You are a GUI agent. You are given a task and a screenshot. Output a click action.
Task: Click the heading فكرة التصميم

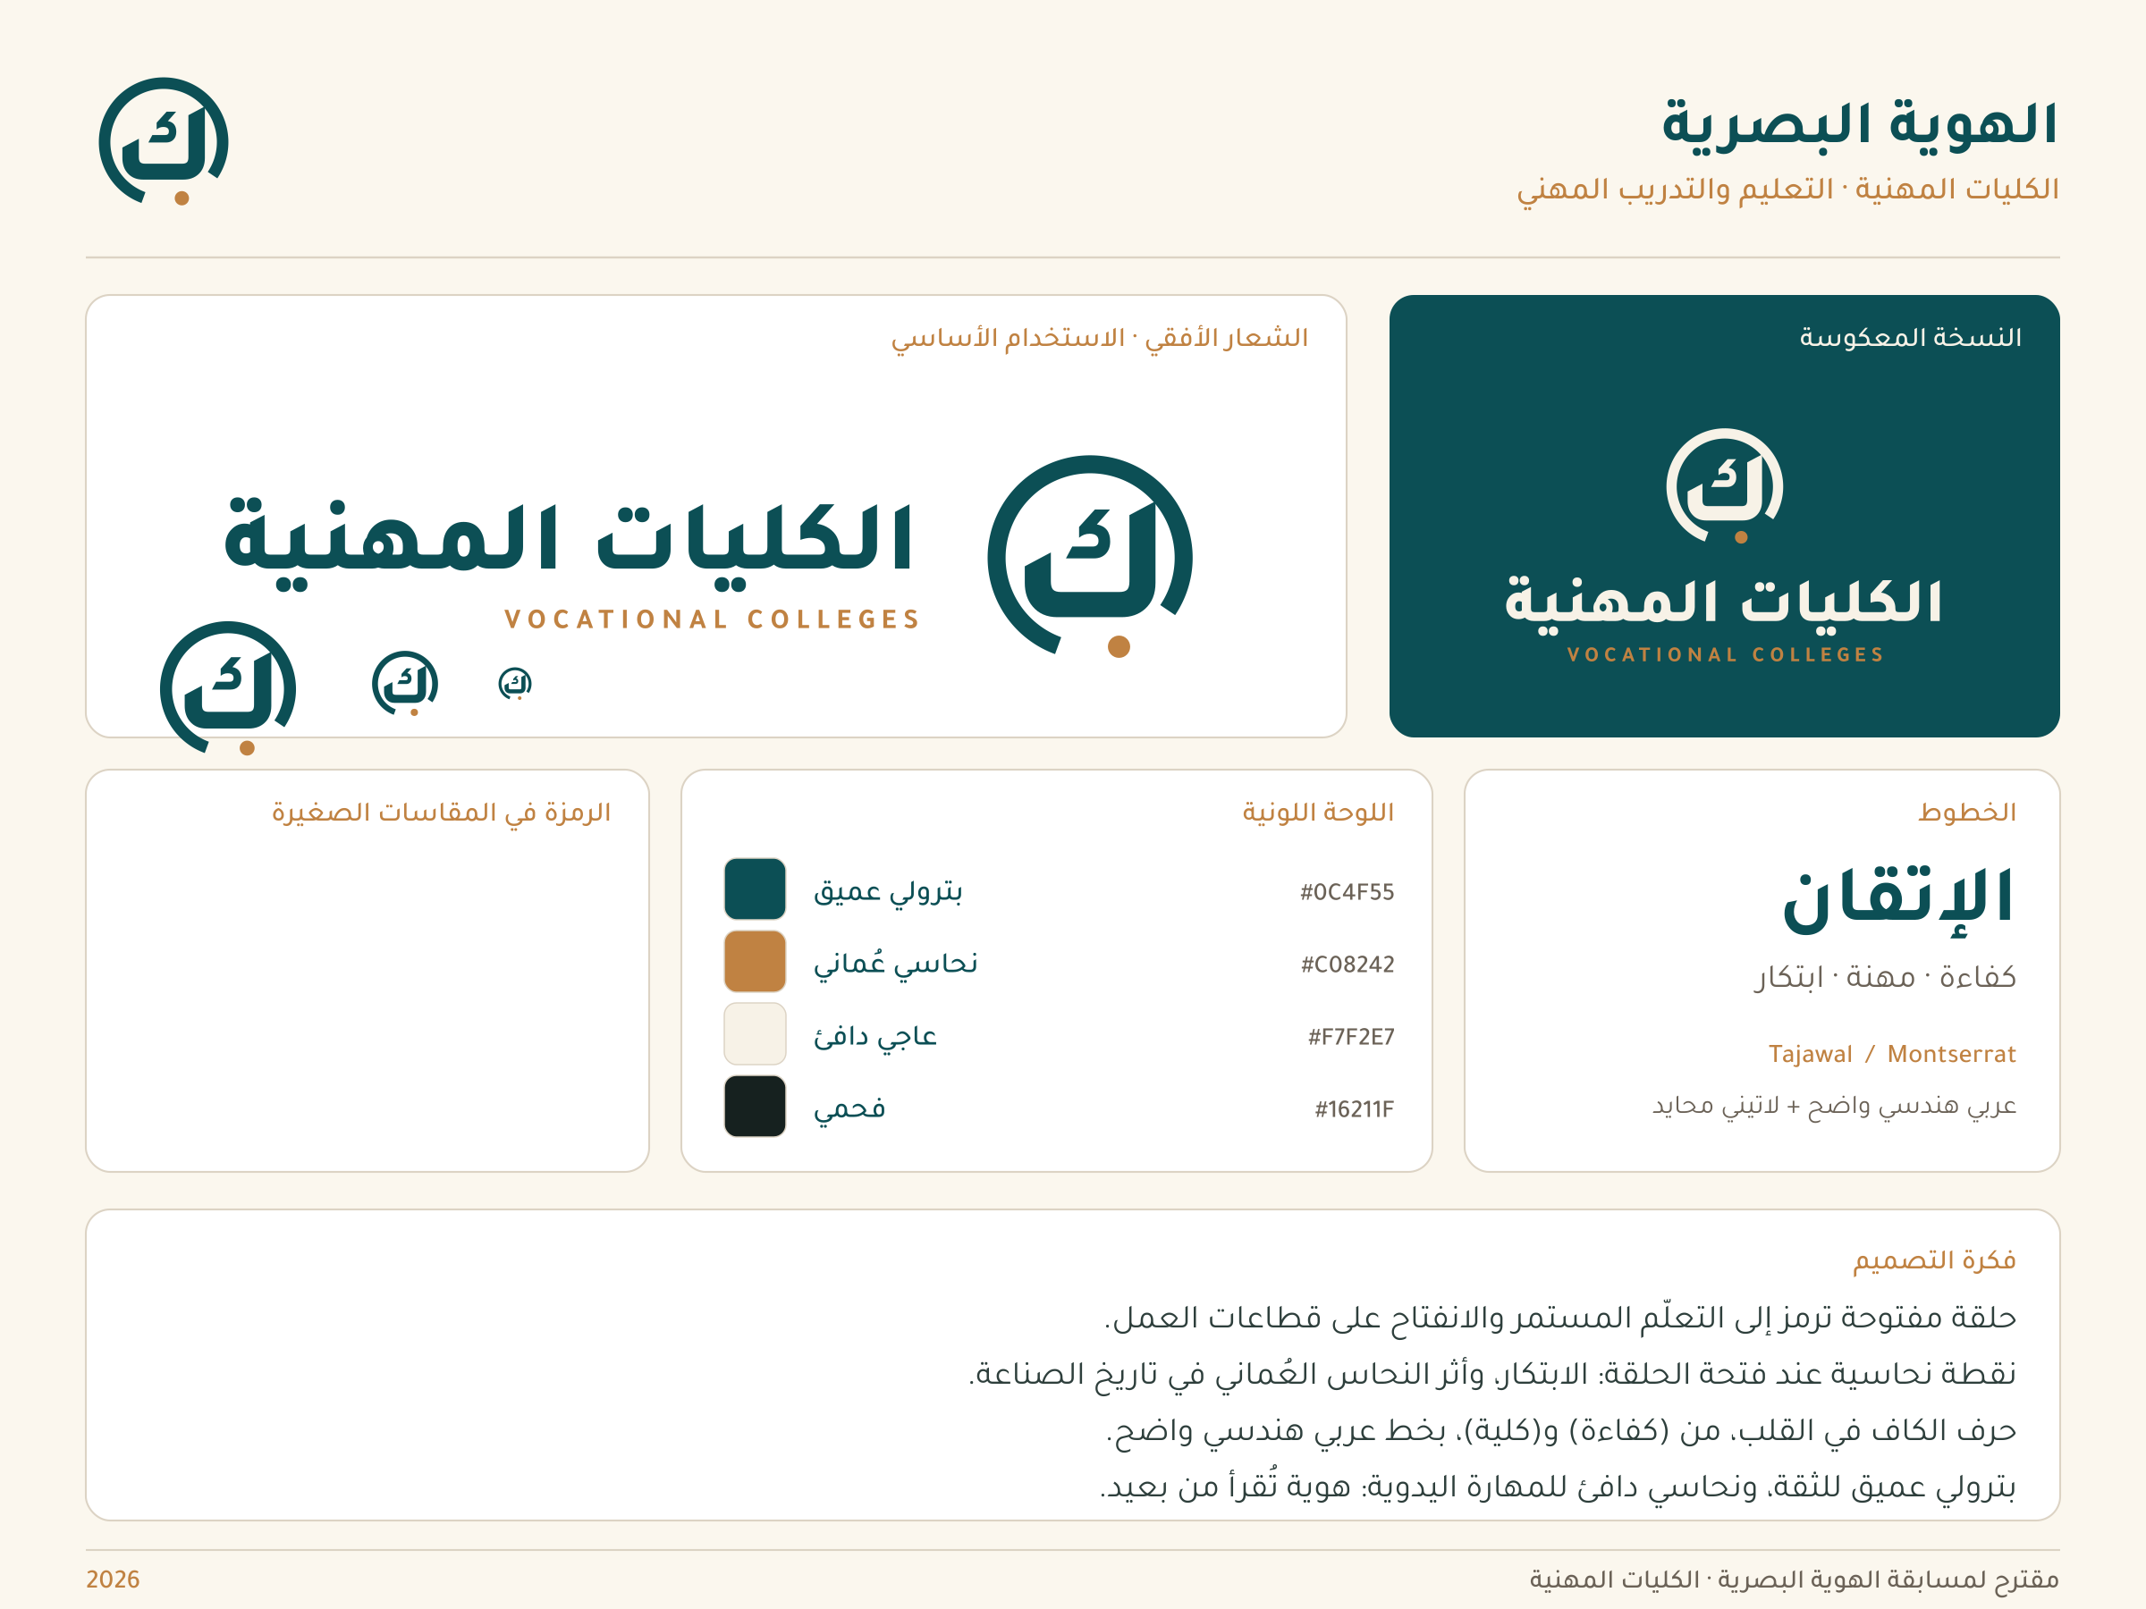coord(1934,1260)
